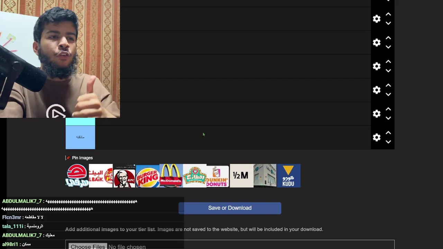Open settings gear of second fully visible tier row
Viewport: 443px width, 249px height.
(x=377, y=43)
